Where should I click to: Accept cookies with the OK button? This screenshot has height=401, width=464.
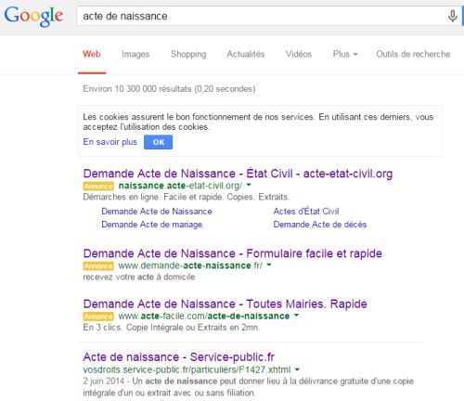coord(158,142)
